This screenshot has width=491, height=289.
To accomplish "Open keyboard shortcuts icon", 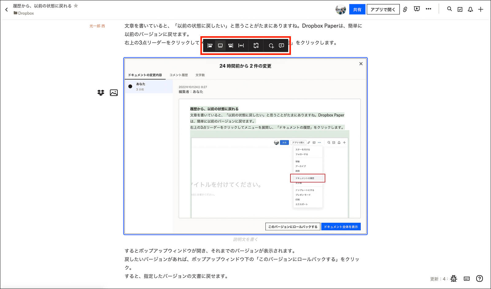I will [467, 279].
